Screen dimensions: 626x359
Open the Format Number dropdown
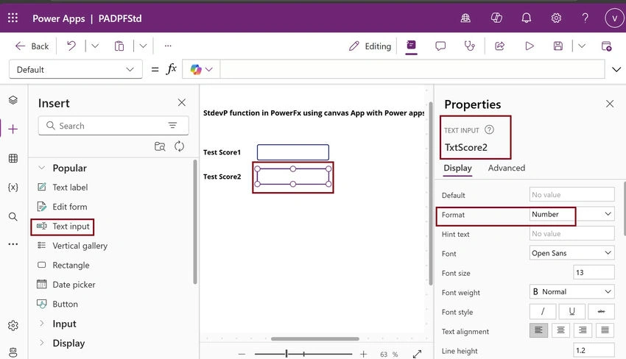point(572,214)
